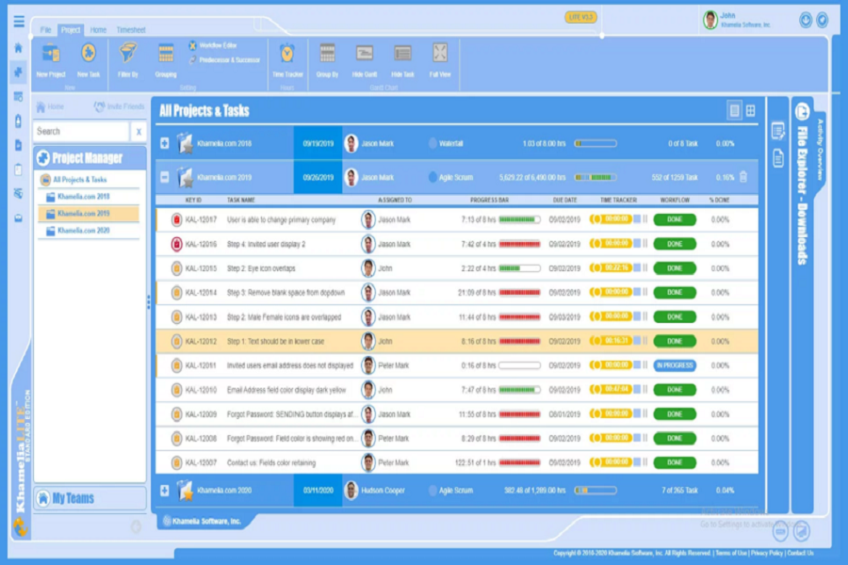Image resolution: width=848 pixels, height=565 pixels.
Task: Select Khamelia.com 2020 in project tree
Action: 83,231
